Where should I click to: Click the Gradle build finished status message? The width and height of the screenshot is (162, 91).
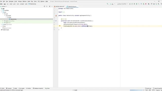(11, 90)
